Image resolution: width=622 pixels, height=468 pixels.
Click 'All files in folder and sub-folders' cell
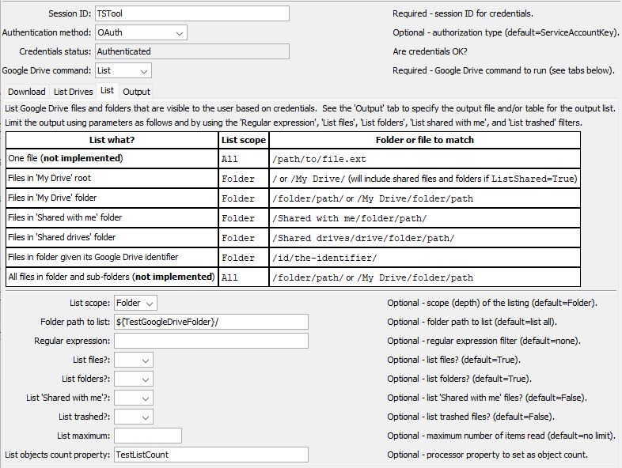click(112, 277)
